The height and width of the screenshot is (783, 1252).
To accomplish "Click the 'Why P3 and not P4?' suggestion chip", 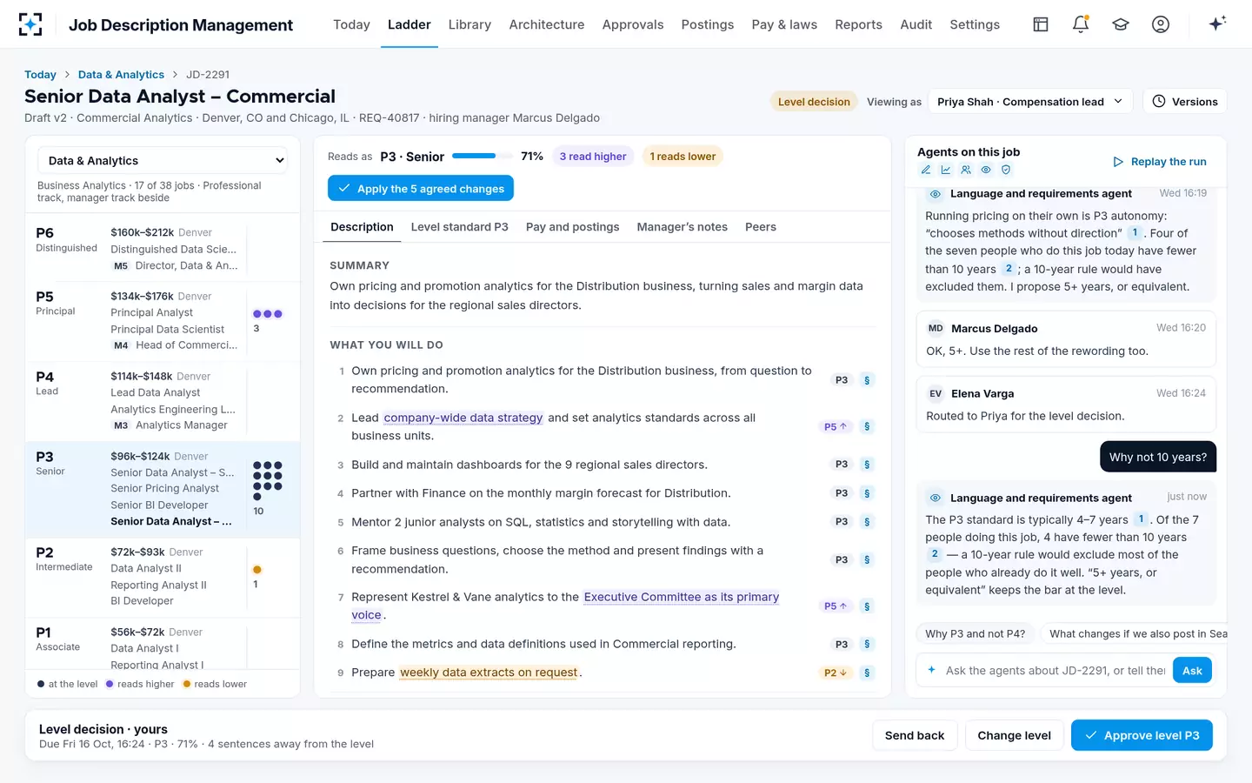I will (975, 634).
